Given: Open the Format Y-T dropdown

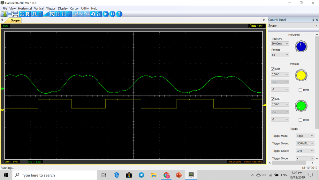Looking at the screenshot, I should (x=280, y=55).
